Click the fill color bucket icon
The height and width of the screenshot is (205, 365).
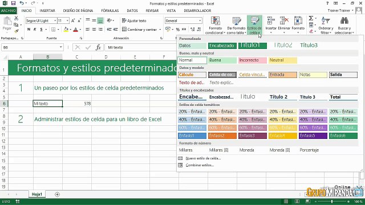66,30
